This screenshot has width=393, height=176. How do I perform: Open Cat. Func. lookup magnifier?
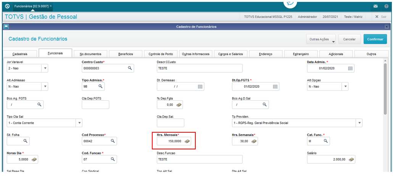[x=325, y=141]
